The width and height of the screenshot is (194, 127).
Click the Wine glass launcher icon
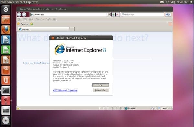6,100
